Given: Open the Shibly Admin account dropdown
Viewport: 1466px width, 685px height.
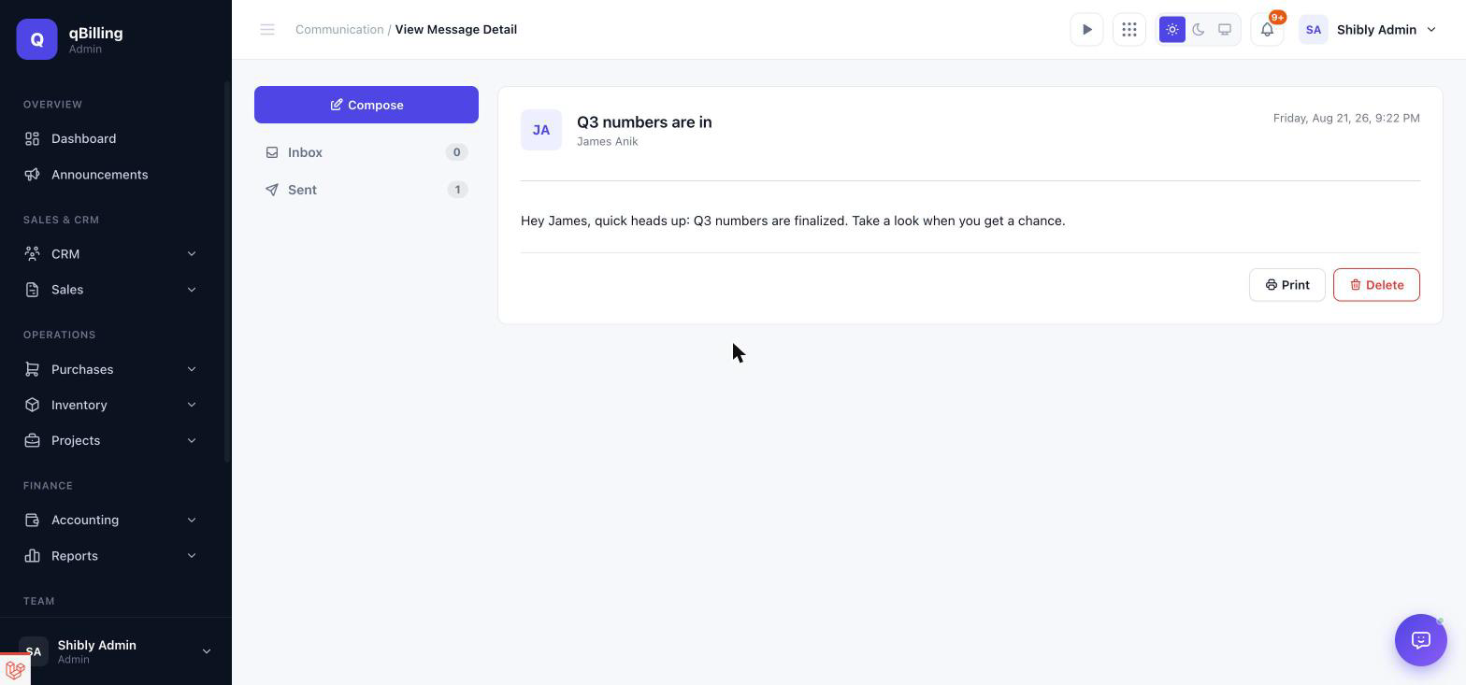Looking at the screenshot, I should [1368, 30].
